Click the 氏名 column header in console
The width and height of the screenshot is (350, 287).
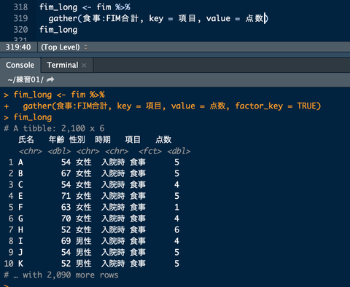[x=26, y=140]
